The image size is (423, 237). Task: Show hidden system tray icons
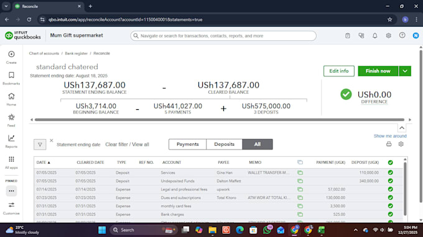click(x=356, y=230)
